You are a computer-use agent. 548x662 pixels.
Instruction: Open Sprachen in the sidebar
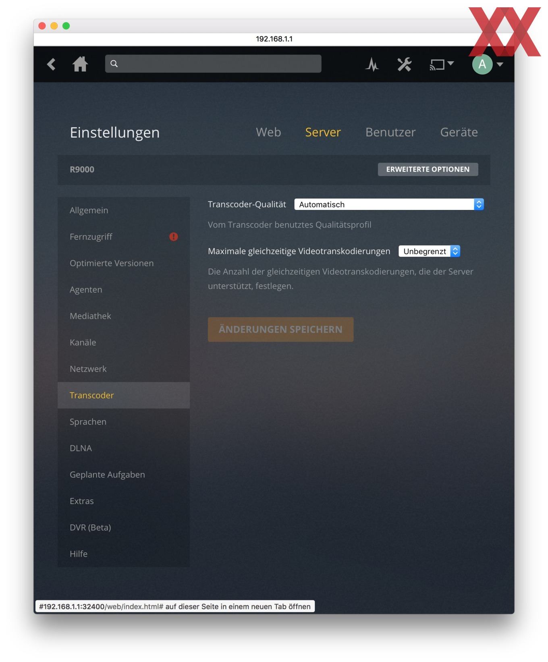coord(124,422)
